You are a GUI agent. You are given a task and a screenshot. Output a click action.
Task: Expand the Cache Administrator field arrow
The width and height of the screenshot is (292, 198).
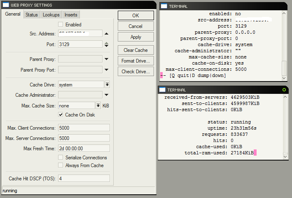coord(106,95)
